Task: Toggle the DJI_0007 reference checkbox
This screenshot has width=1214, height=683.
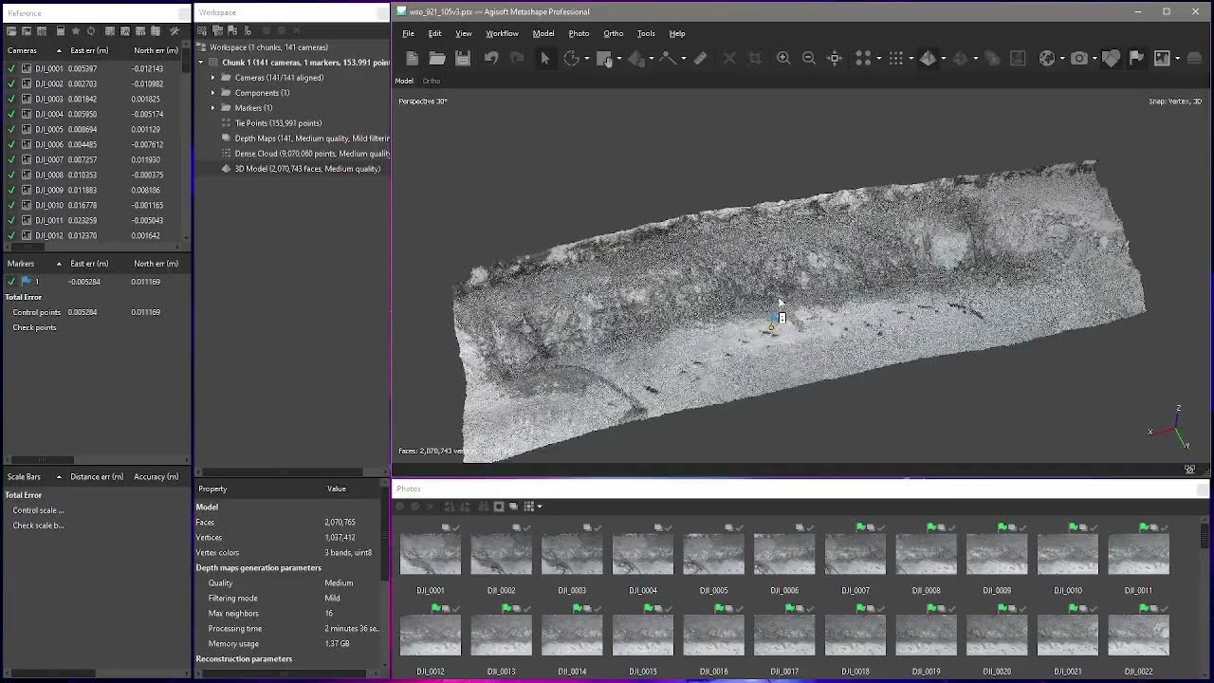Action: 11,160
